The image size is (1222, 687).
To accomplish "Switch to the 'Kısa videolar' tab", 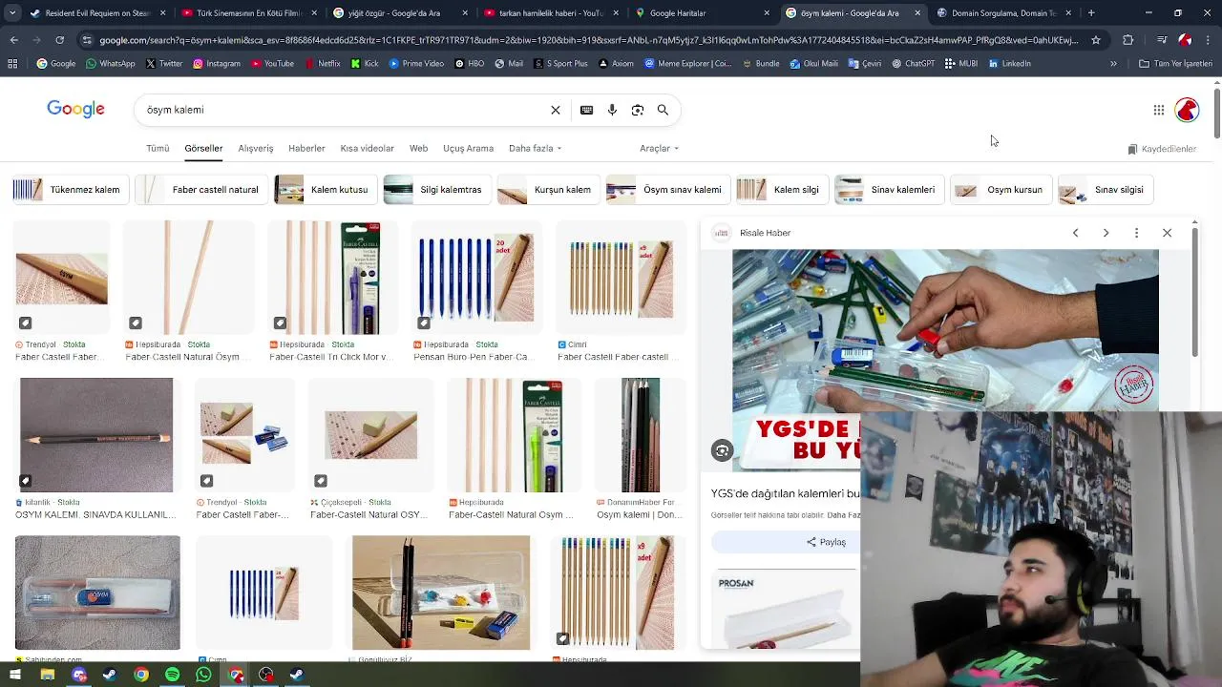I will tap(367, 149).
